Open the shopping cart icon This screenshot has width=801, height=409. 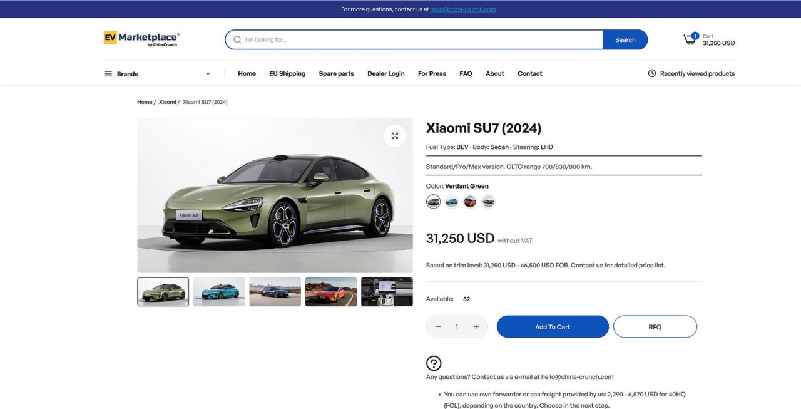point(690,39)
